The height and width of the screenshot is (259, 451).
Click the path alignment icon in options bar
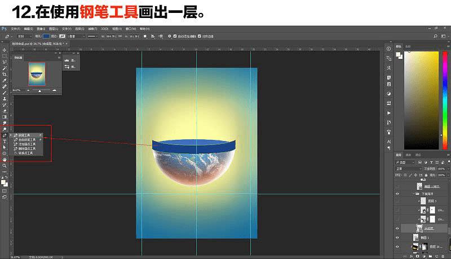coord(153,37)
